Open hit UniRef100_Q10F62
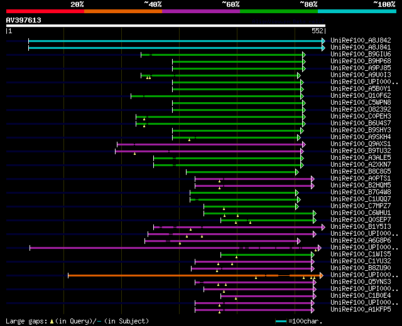The image size is (402, 326). (361, 95)
